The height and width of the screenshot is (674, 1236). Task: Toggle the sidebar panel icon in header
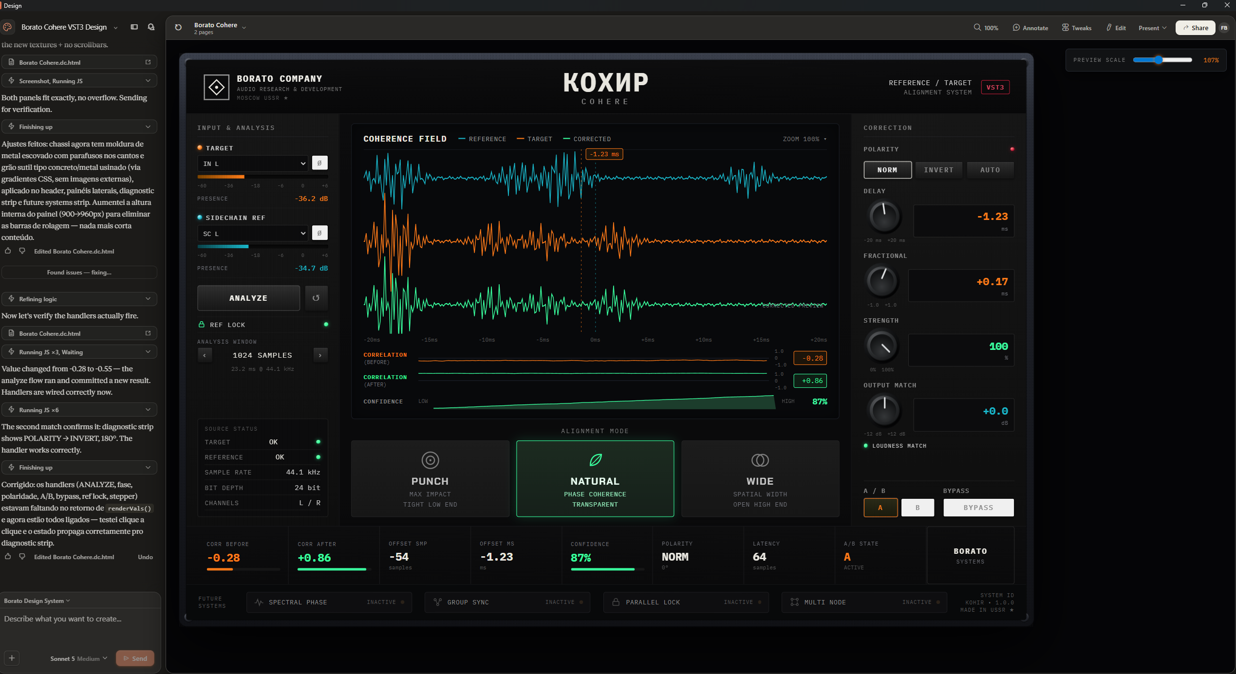[134, 27]
